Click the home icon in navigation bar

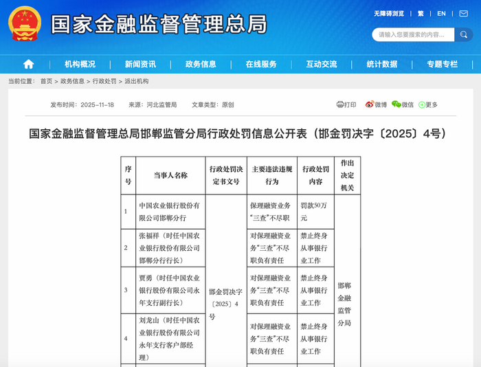(29, 64)
